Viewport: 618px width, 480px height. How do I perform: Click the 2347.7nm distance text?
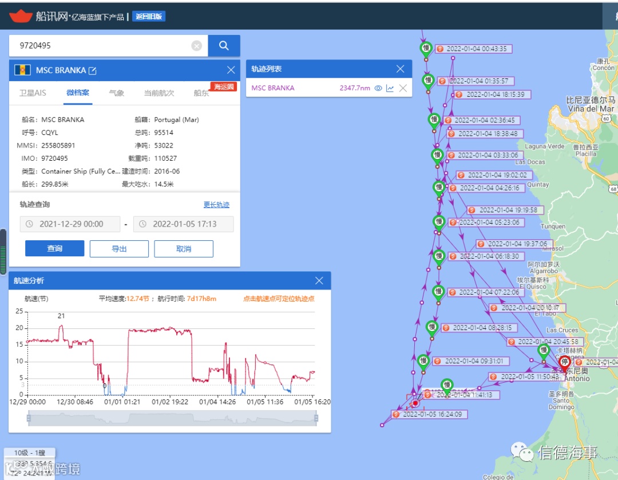pyautogui.click(x=355, y=88)
